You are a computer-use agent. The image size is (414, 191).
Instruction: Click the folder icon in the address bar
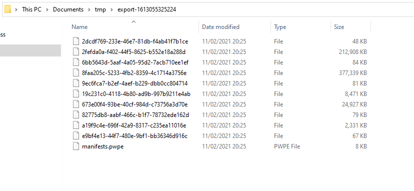7,9
